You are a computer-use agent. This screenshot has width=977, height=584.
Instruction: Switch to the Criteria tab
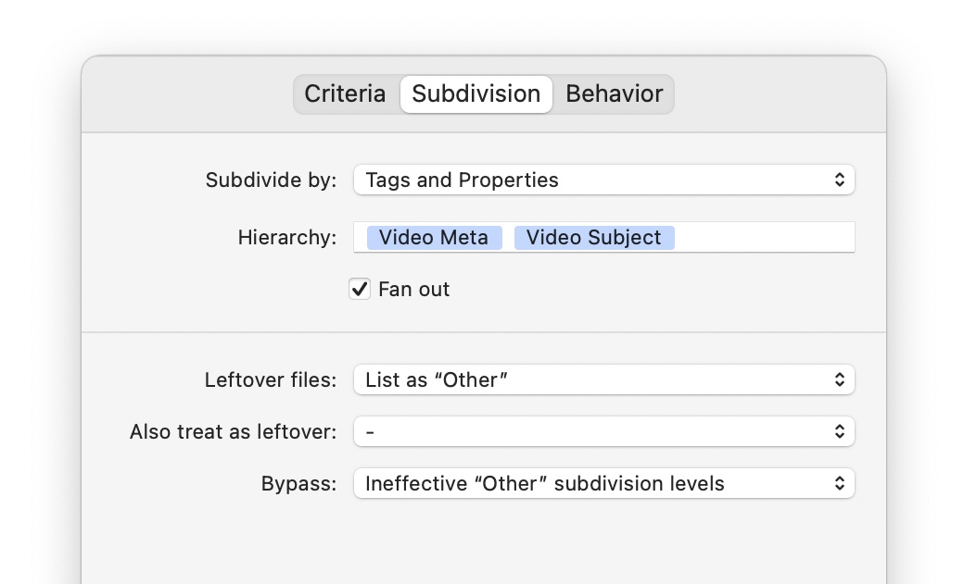(345, 94)
